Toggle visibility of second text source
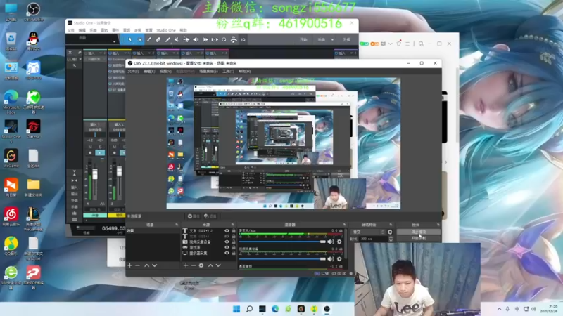Screen dimensions: 563x316 click(227, 237)
